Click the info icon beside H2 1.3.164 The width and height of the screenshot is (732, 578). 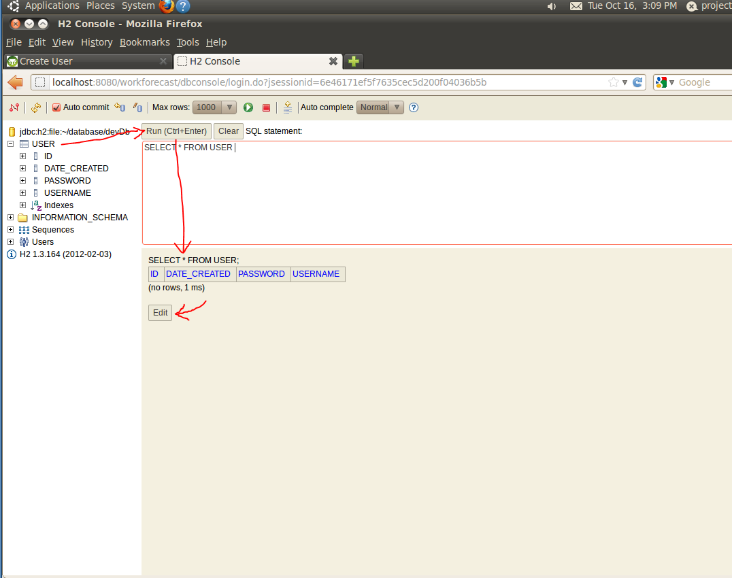coord(12,254)
